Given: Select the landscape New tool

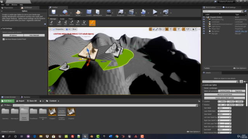Looking at the screenshot, I should 51,23.
